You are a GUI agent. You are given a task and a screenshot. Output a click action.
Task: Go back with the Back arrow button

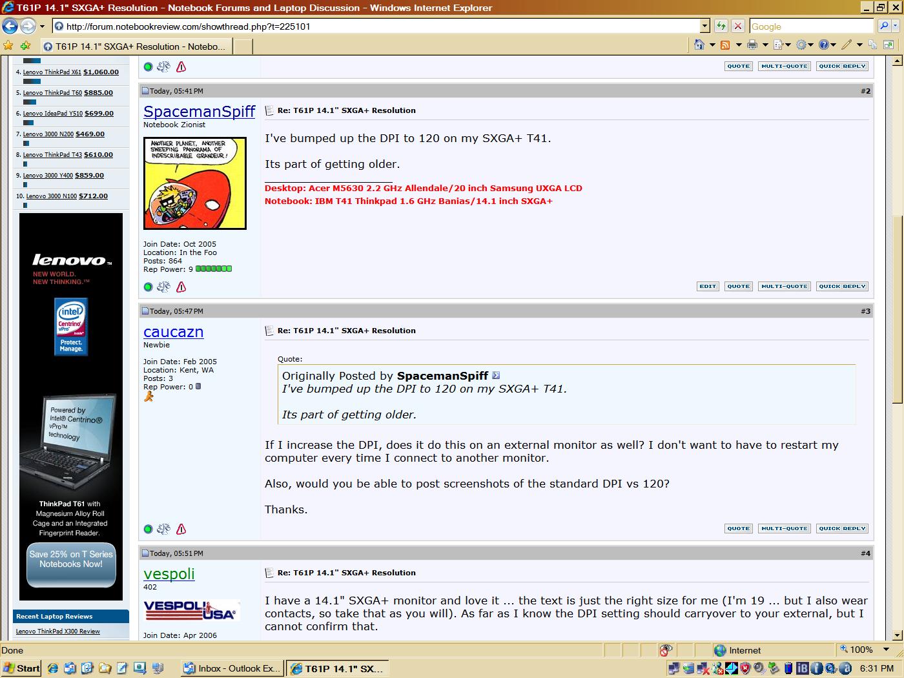(x=10, y=26)
